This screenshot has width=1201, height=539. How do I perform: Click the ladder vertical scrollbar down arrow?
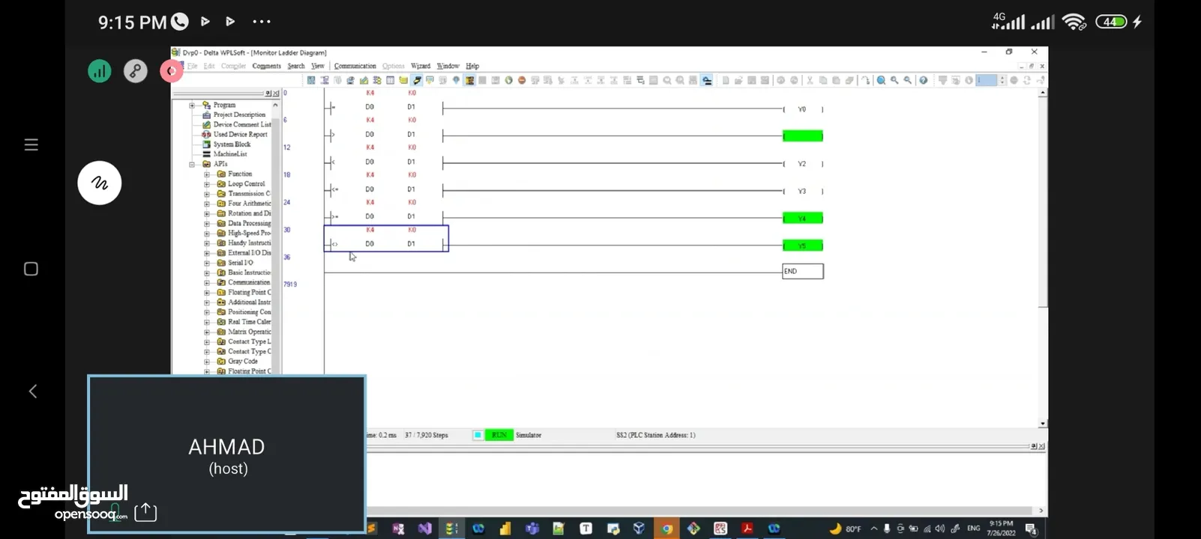tap(1043, 424)
